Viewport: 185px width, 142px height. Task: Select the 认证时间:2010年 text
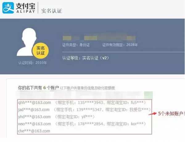click(32, 63)
